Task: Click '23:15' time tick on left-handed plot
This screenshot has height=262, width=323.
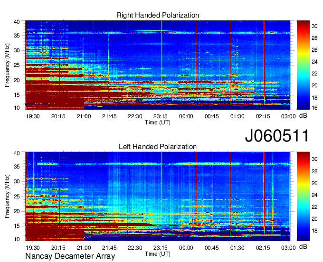Action: pos(161,248)
